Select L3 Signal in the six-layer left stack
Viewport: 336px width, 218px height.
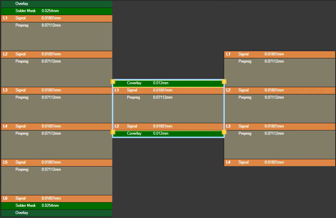point(56,90)
